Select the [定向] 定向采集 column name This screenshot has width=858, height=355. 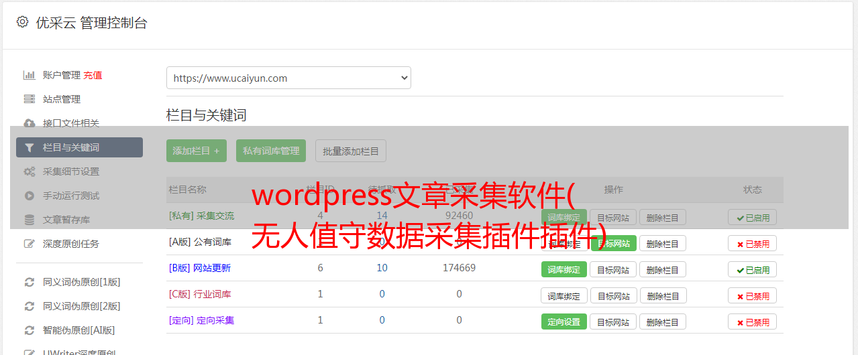point(201,320)
